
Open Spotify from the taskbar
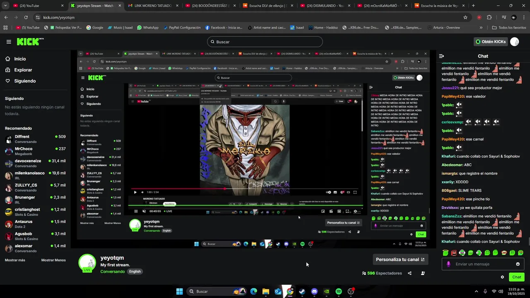tap(339, 291)
